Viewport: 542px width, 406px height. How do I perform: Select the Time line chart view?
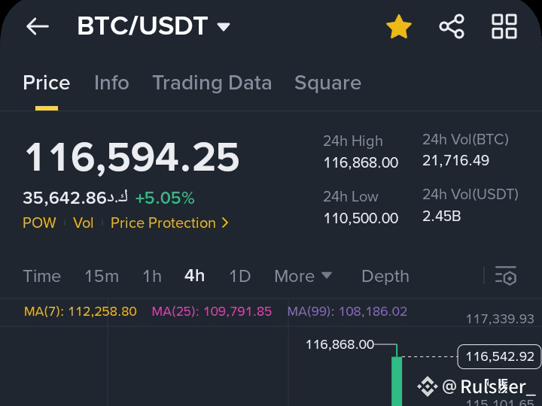(x=42, y=276)
